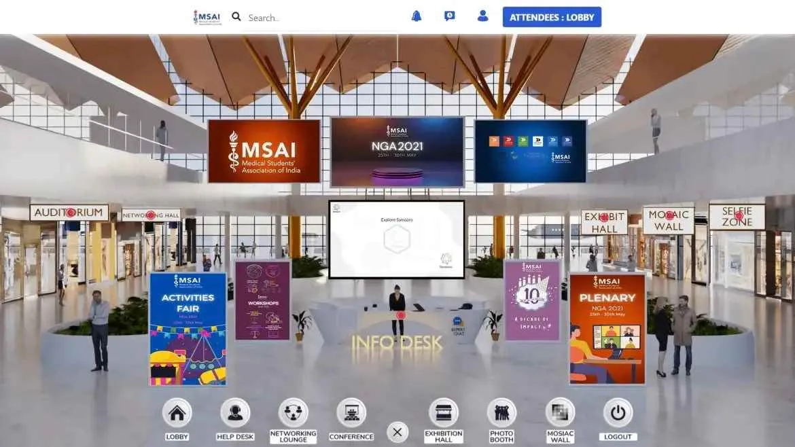The width and height of the screenshot is (795, 447).
Task: Launch the Photo Booth icon
Action: click(501, 413)
